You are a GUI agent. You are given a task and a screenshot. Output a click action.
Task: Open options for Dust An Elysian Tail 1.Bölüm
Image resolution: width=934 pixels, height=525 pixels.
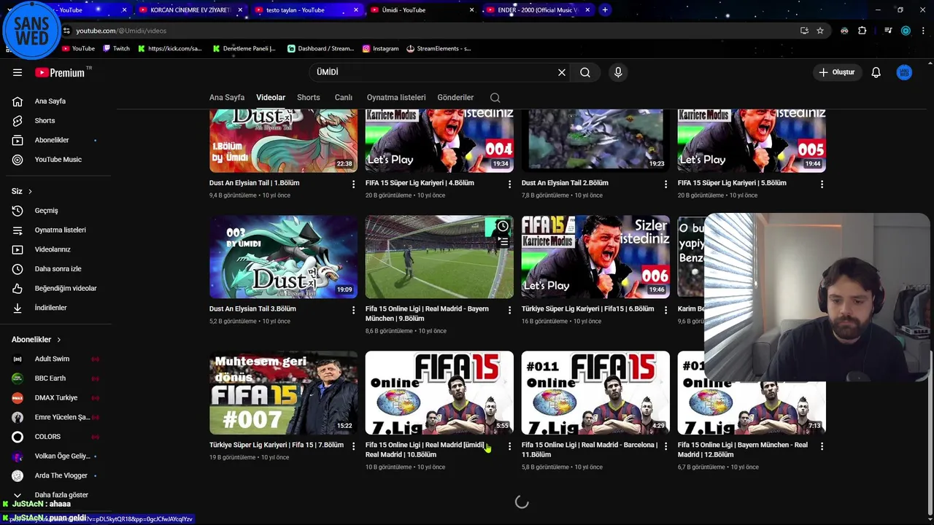click(x=354, y=184)
